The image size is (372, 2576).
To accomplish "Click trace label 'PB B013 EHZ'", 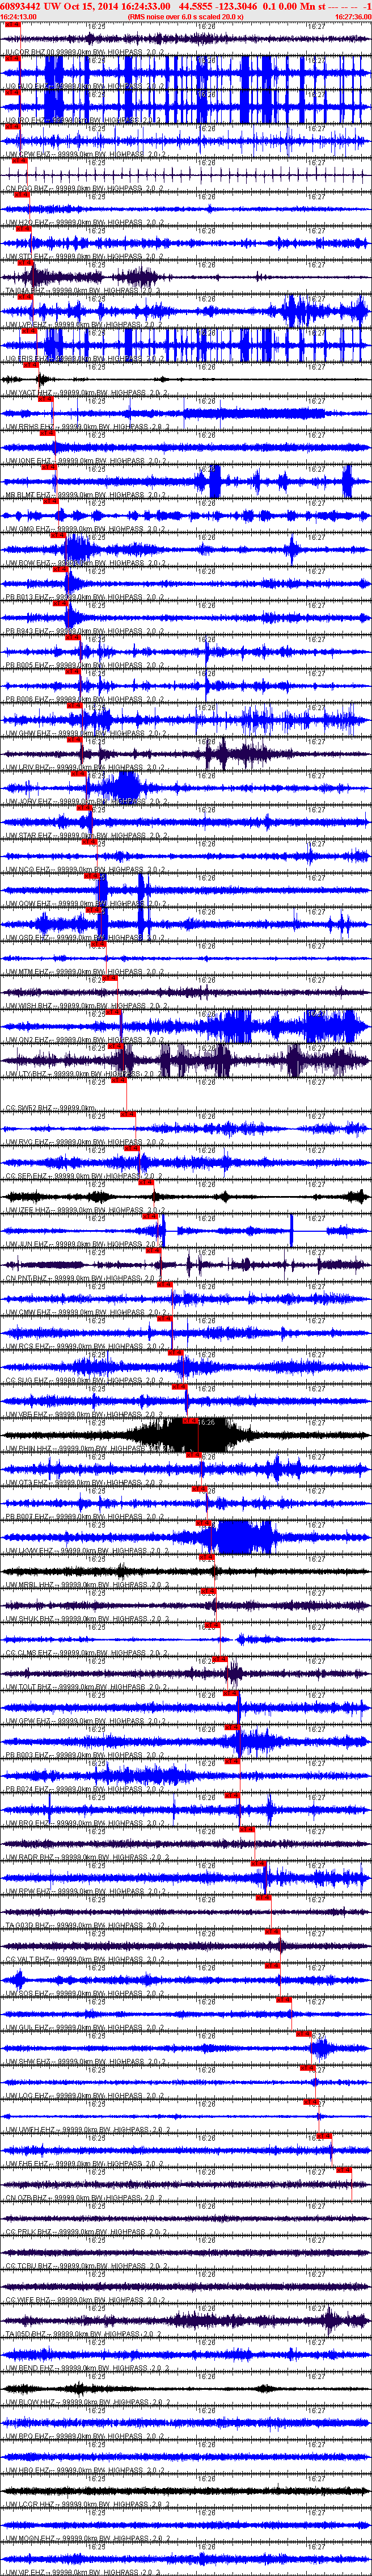I will 26,597.
